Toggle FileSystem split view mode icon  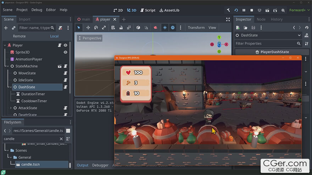[x=68, y=130]
